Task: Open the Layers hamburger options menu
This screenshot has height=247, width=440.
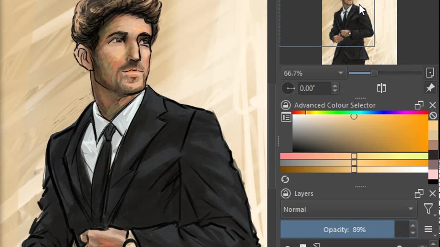Action: (428, 230)
